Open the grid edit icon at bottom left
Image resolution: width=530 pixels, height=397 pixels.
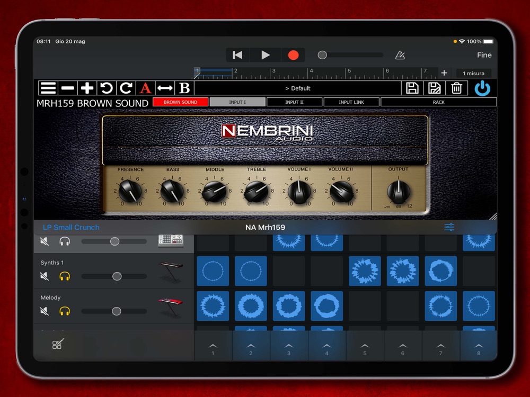[57, 344]
